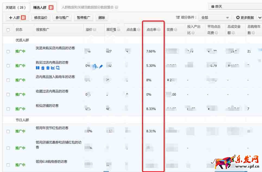Switch to the 关键词 (28) tab
The width and height of the screenshot is (262, 172).
[15, 7]
